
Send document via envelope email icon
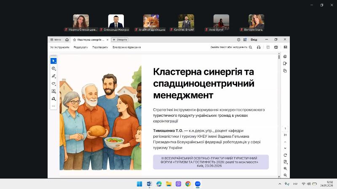pos(286,47)
